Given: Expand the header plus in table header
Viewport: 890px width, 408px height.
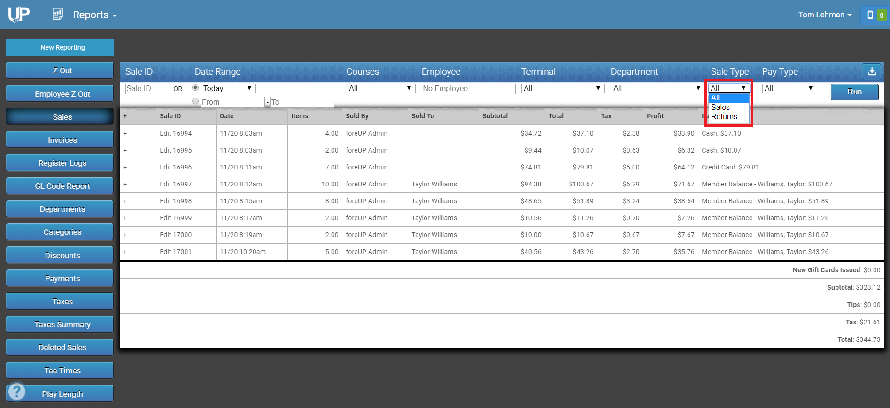Looking at the screenshot, I should point(125,116).
